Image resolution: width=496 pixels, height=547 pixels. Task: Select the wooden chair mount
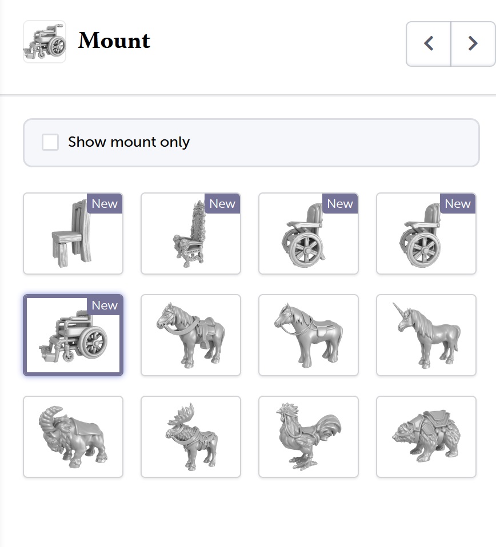click(73, 234)
